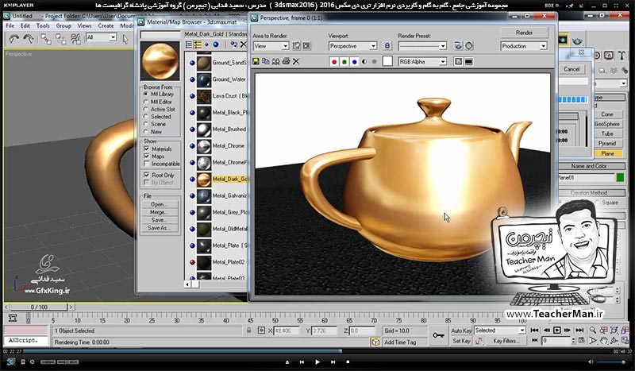
Task: Select Mtl Editor radio button
Action: (x=146, y=102)
